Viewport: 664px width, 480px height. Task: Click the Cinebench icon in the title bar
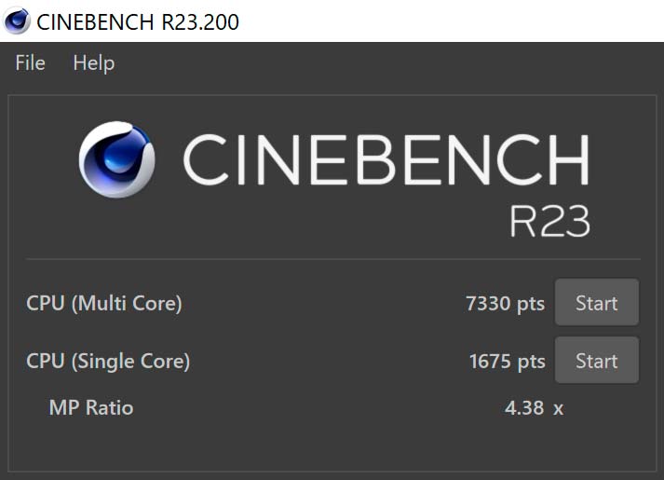point(17,20)
